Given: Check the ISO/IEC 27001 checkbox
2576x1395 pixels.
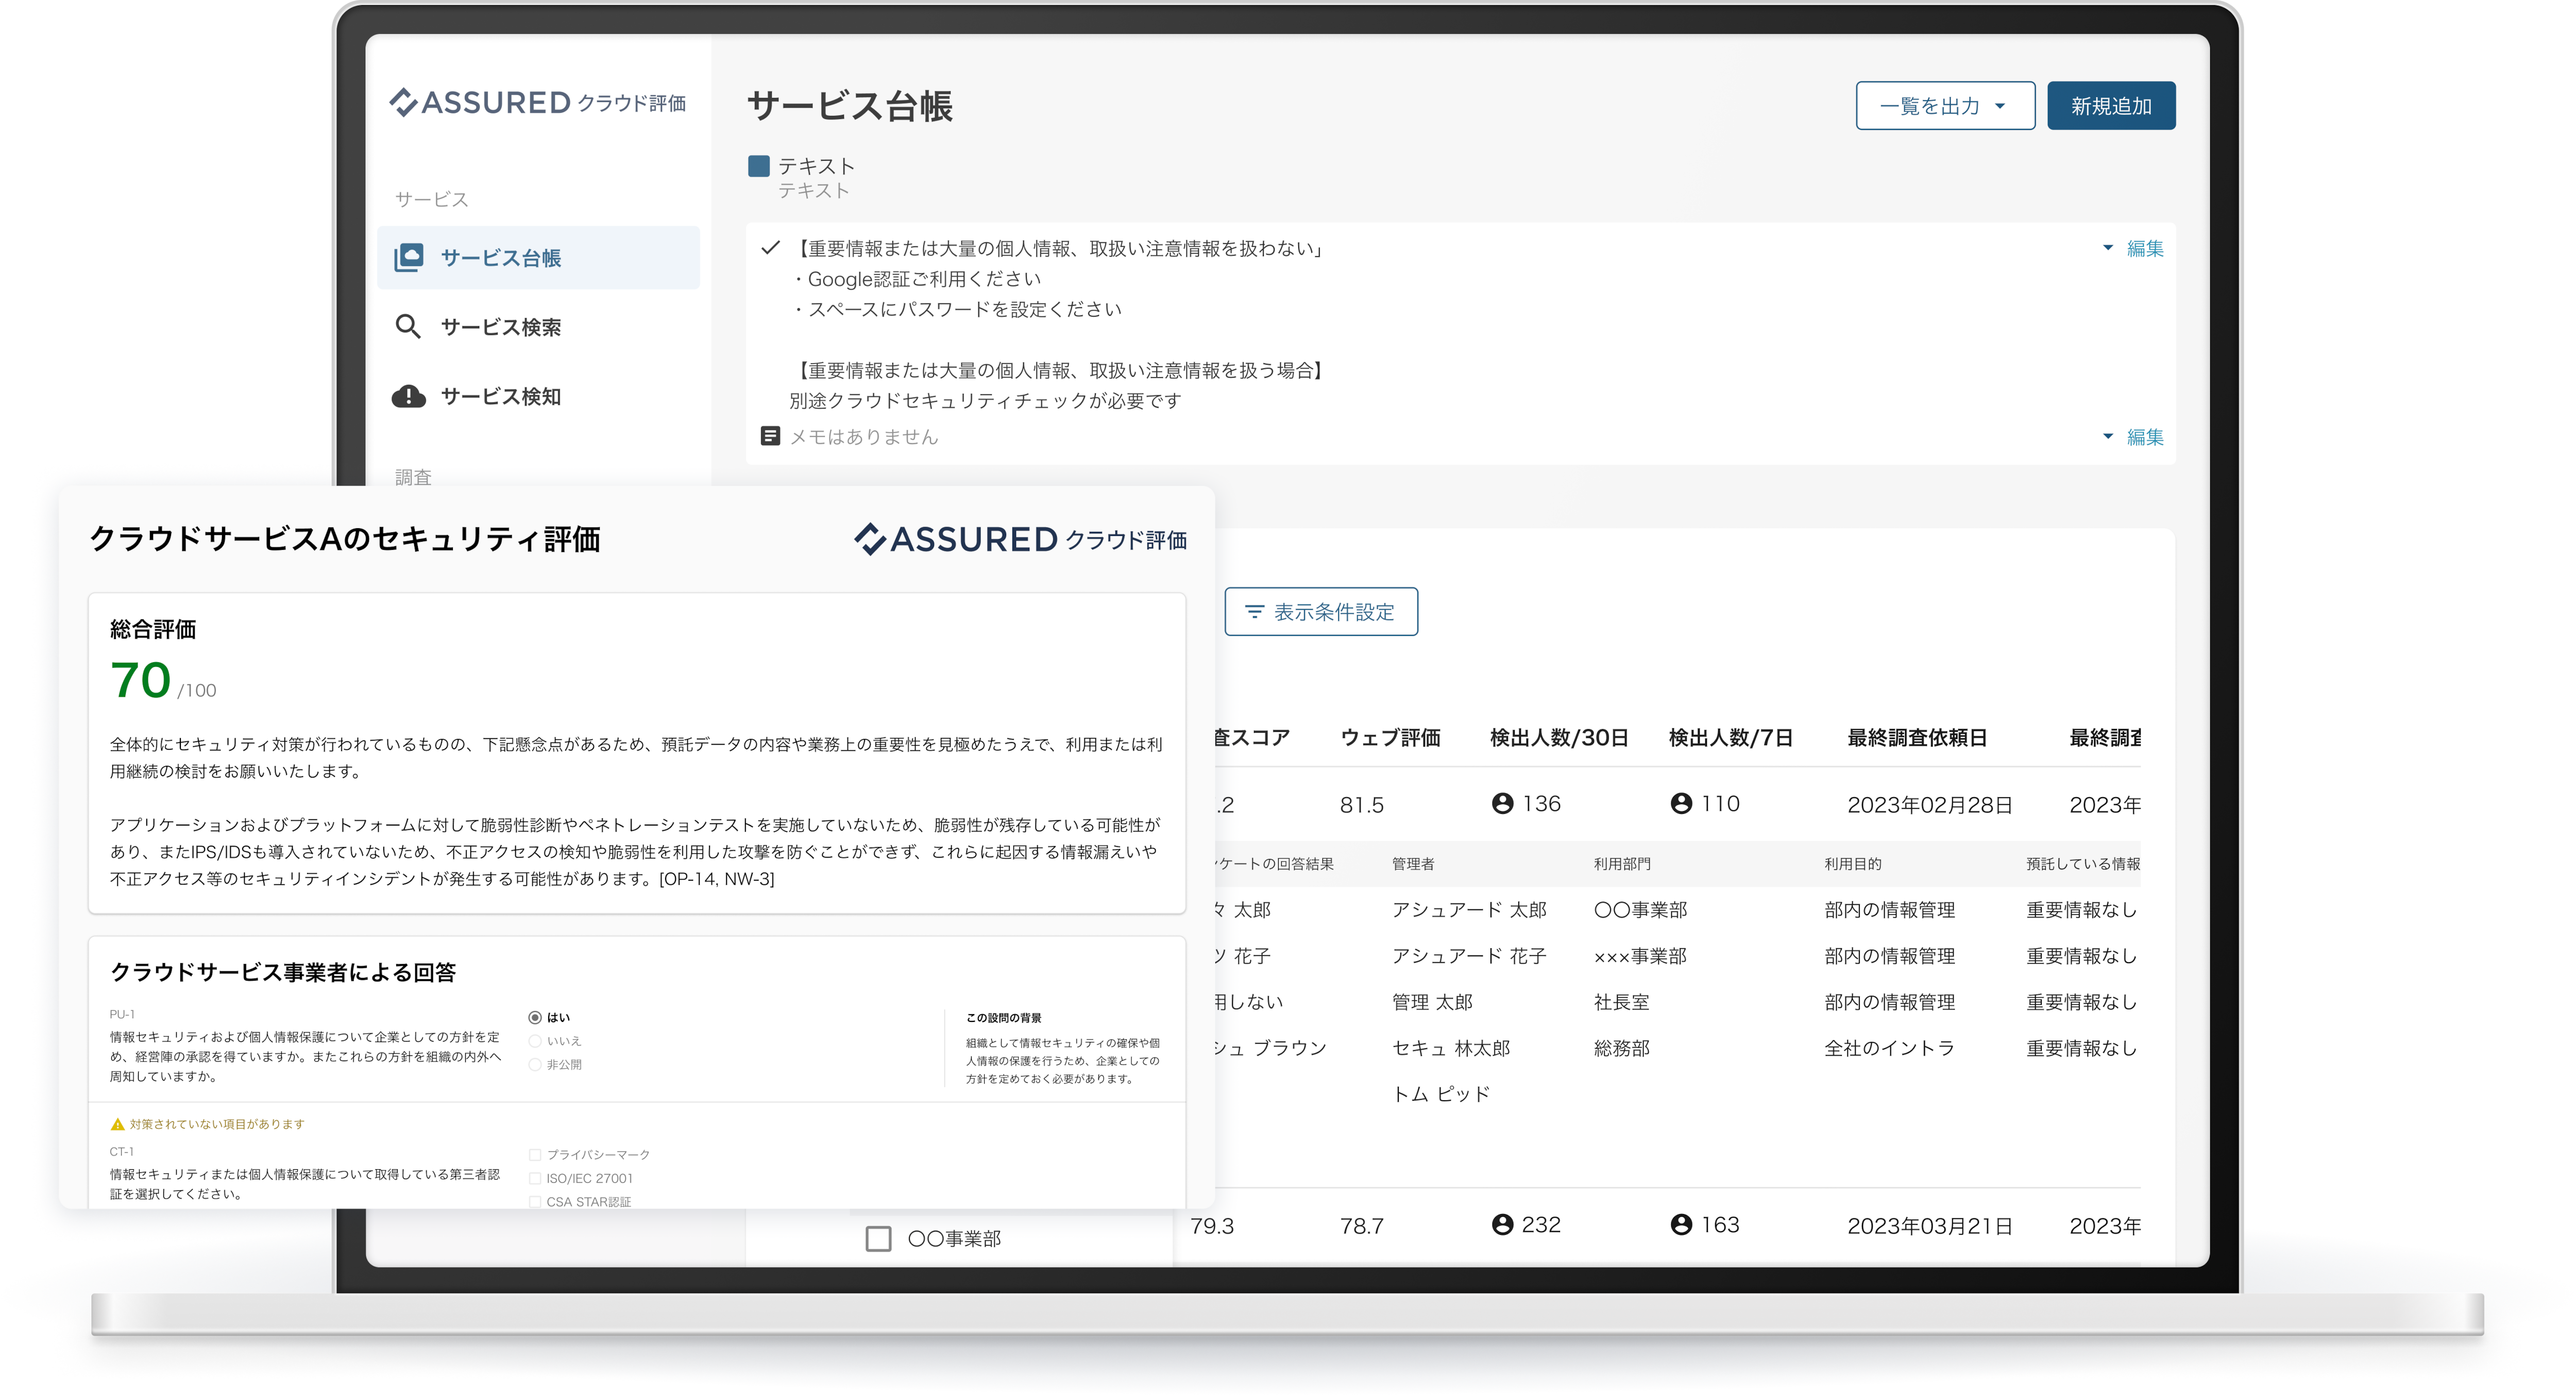Looking at the screenshot, I should point(535,1179).
